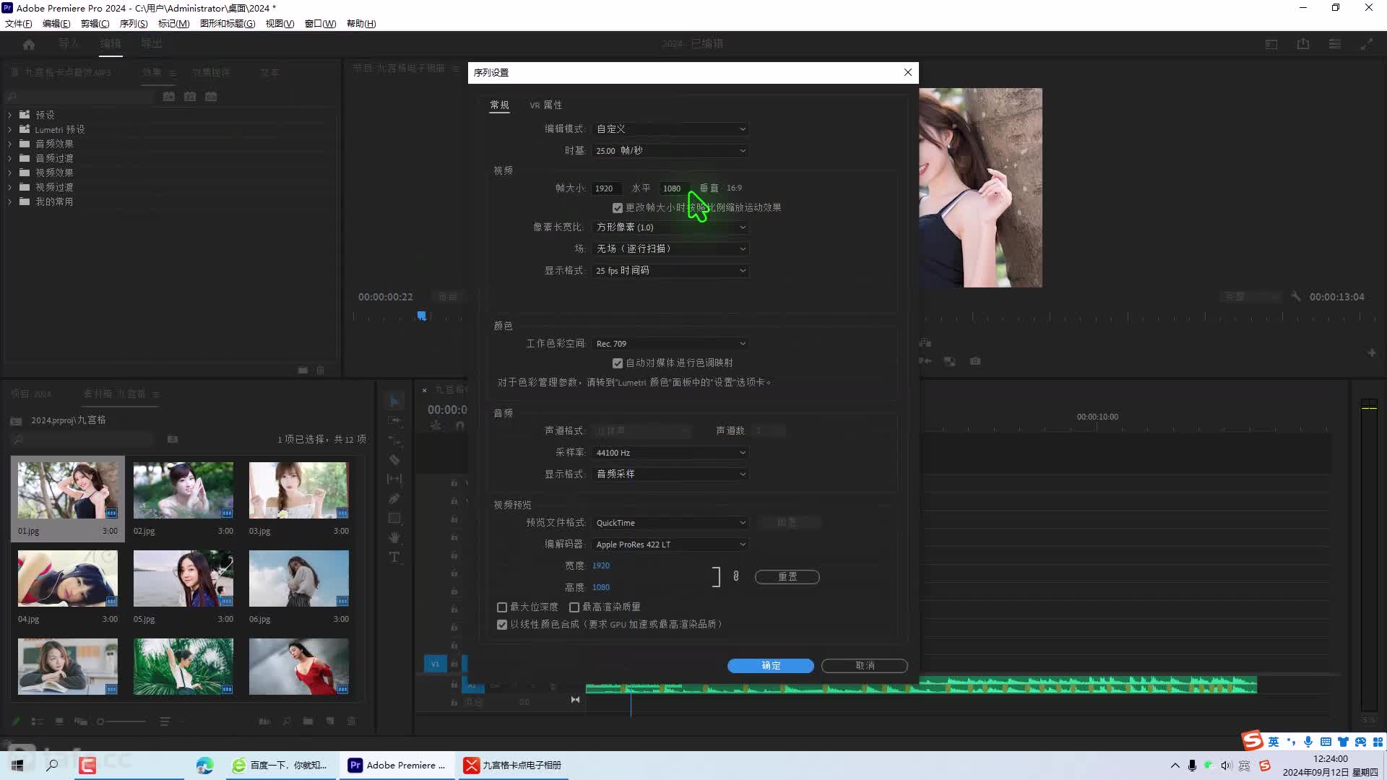This screenshot has height=780, width=1387.
Task: Click the find icon in project panel footer
Action: tap(287, 721)
